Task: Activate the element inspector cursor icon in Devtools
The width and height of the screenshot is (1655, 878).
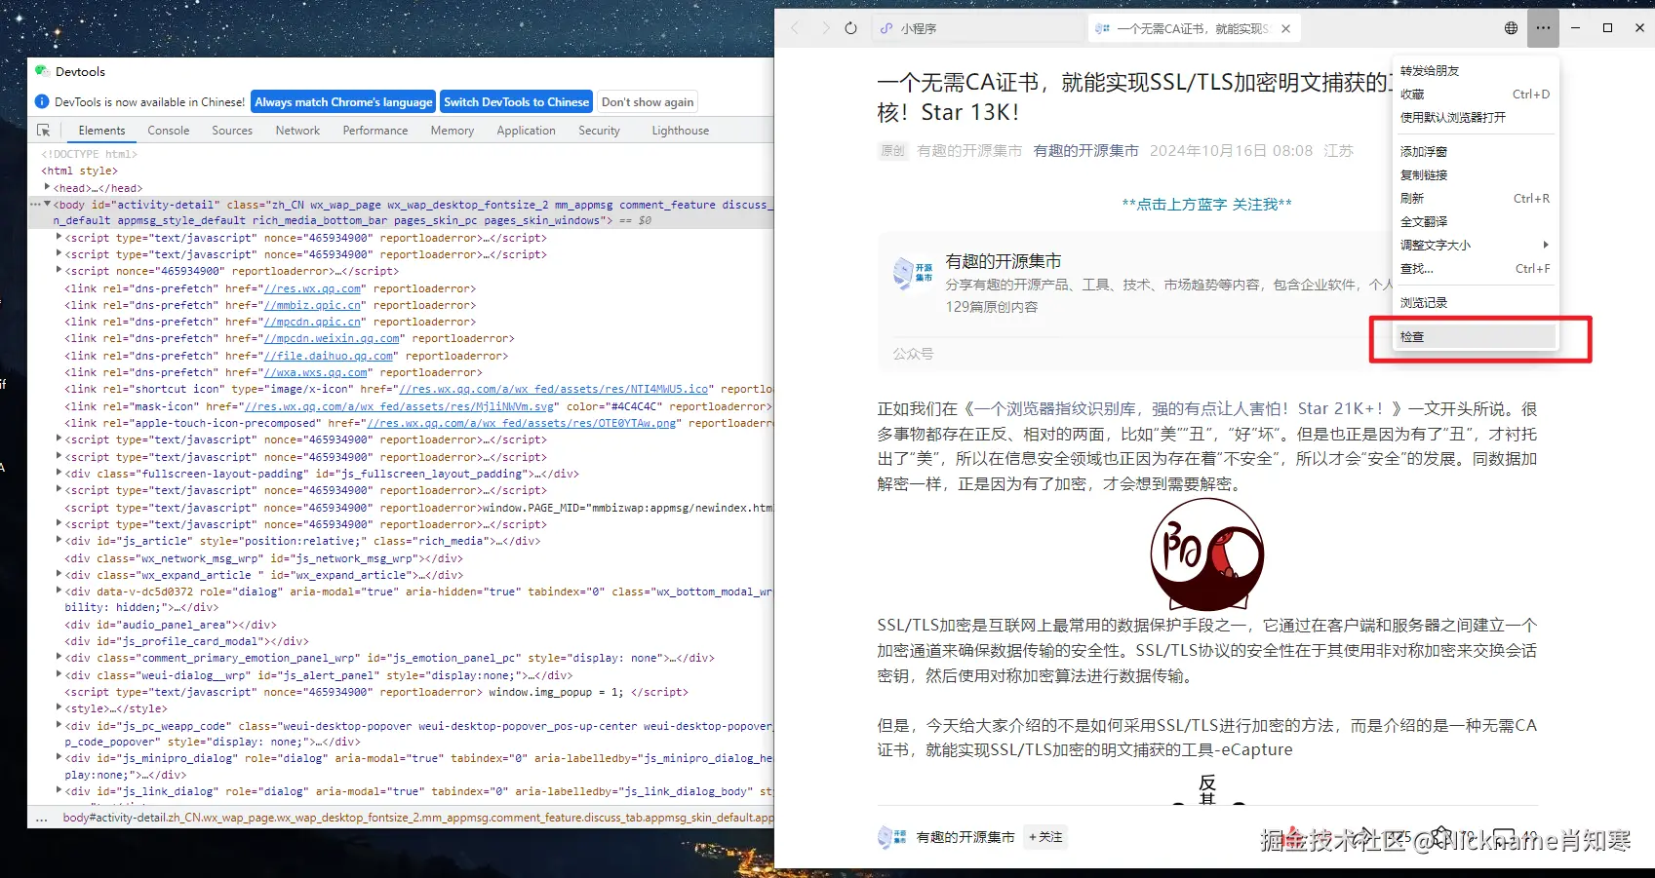Action: [43, 131]
